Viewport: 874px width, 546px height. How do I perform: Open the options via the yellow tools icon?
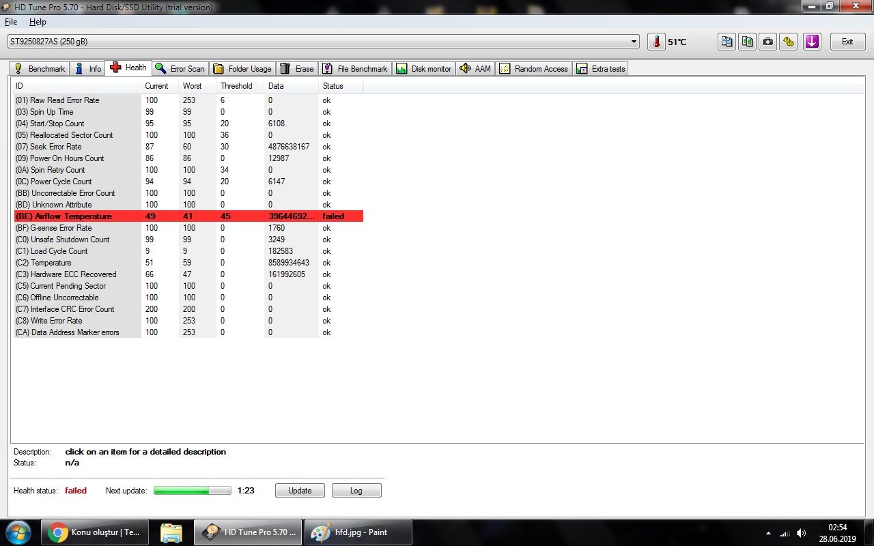point(789,42)
